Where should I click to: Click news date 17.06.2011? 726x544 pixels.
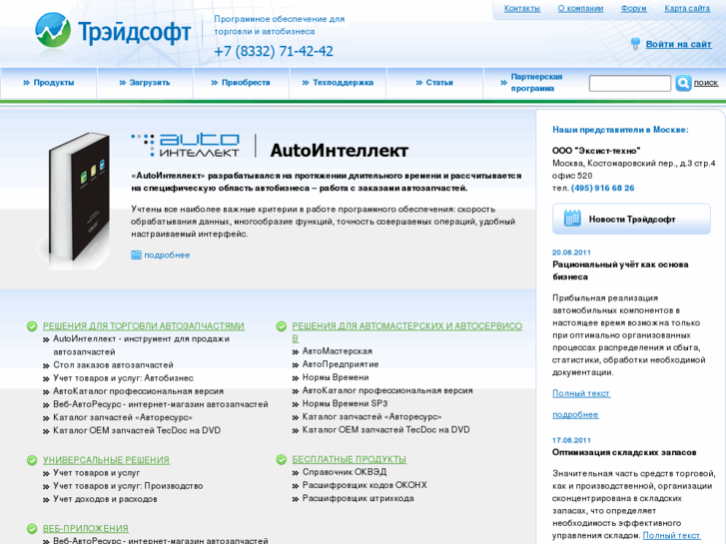pos(571,440)
